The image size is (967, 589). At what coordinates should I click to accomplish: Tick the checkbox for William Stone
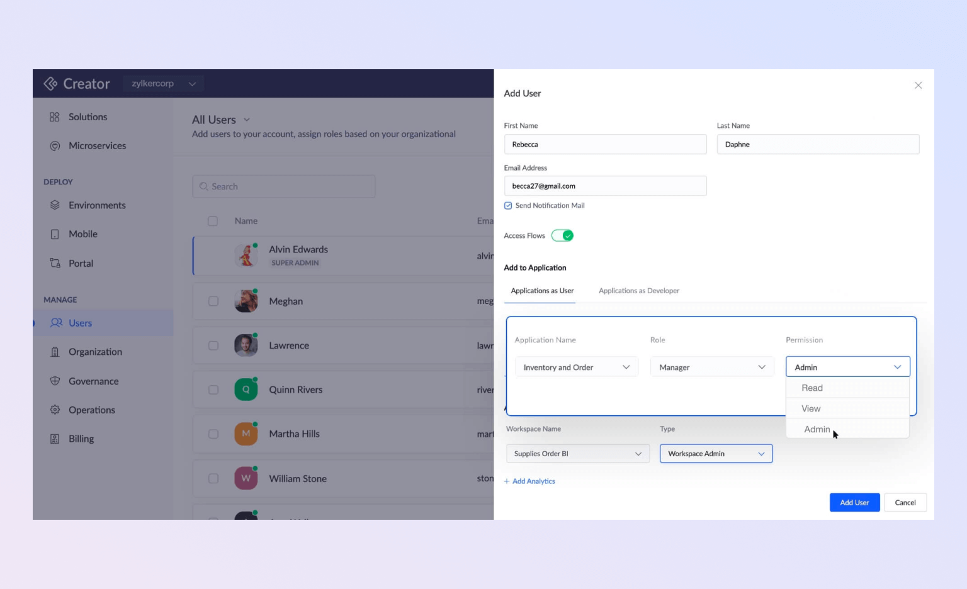(213, 478)
